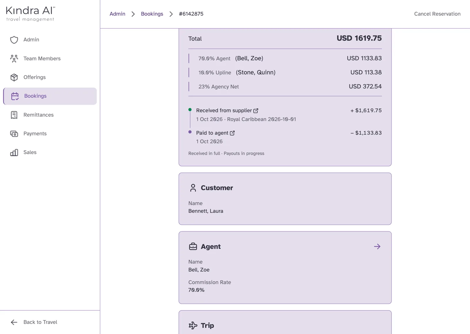Screen dimensions: 470x334
Task: Navigate to Payments page
Action: tap(50, 134)
